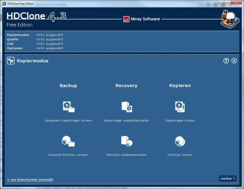Pick the Datenträger klonen icon
The height and width of the screenshot is (189, 244).
coord(180,107)
